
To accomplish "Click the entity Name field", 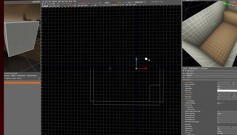I will click(212, 73).
